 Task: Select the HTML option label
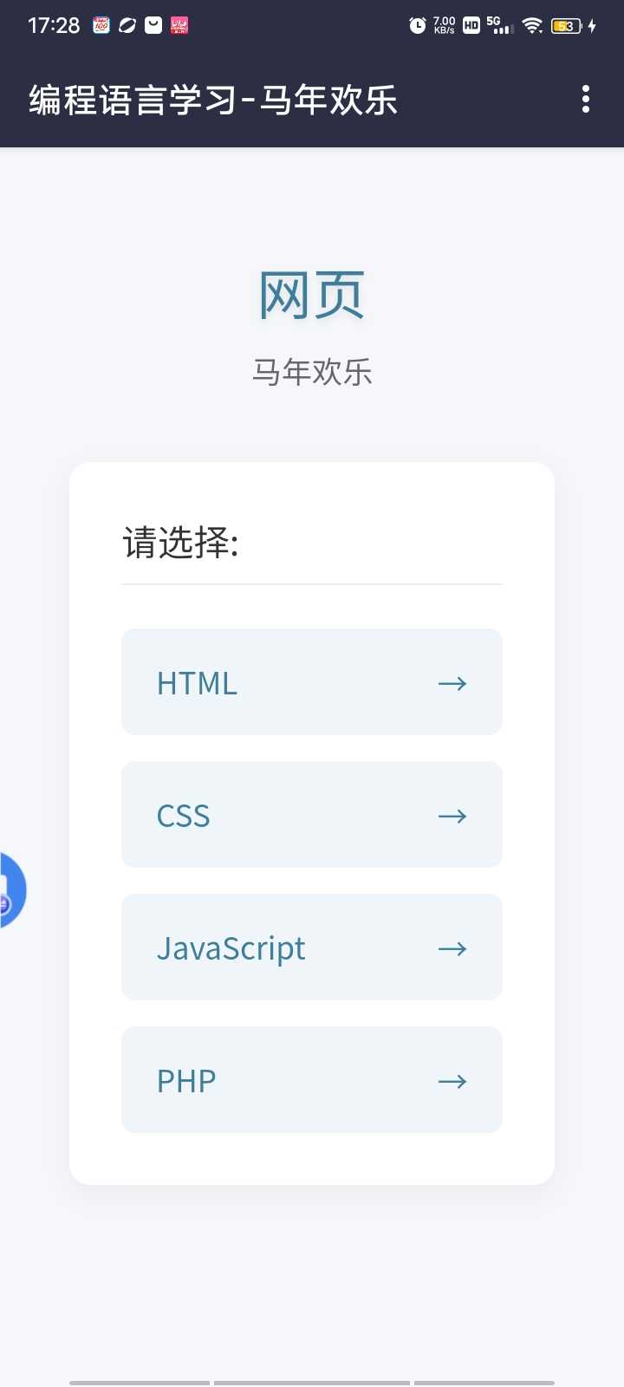click(197, 683)
